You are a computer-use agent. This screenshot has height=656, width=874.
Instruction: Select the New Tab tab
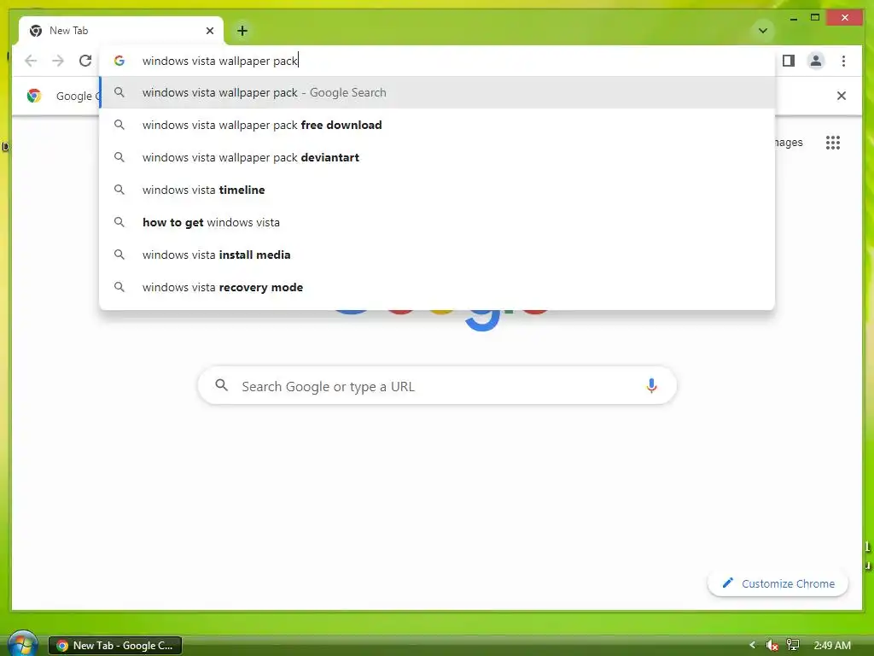tap(121, 31)
